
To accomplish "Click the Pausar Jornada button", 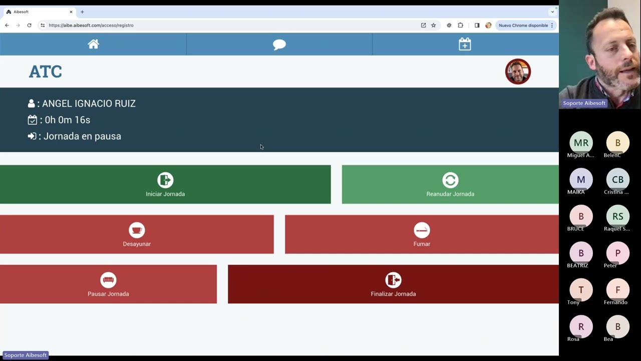I will tap(108, 284).
